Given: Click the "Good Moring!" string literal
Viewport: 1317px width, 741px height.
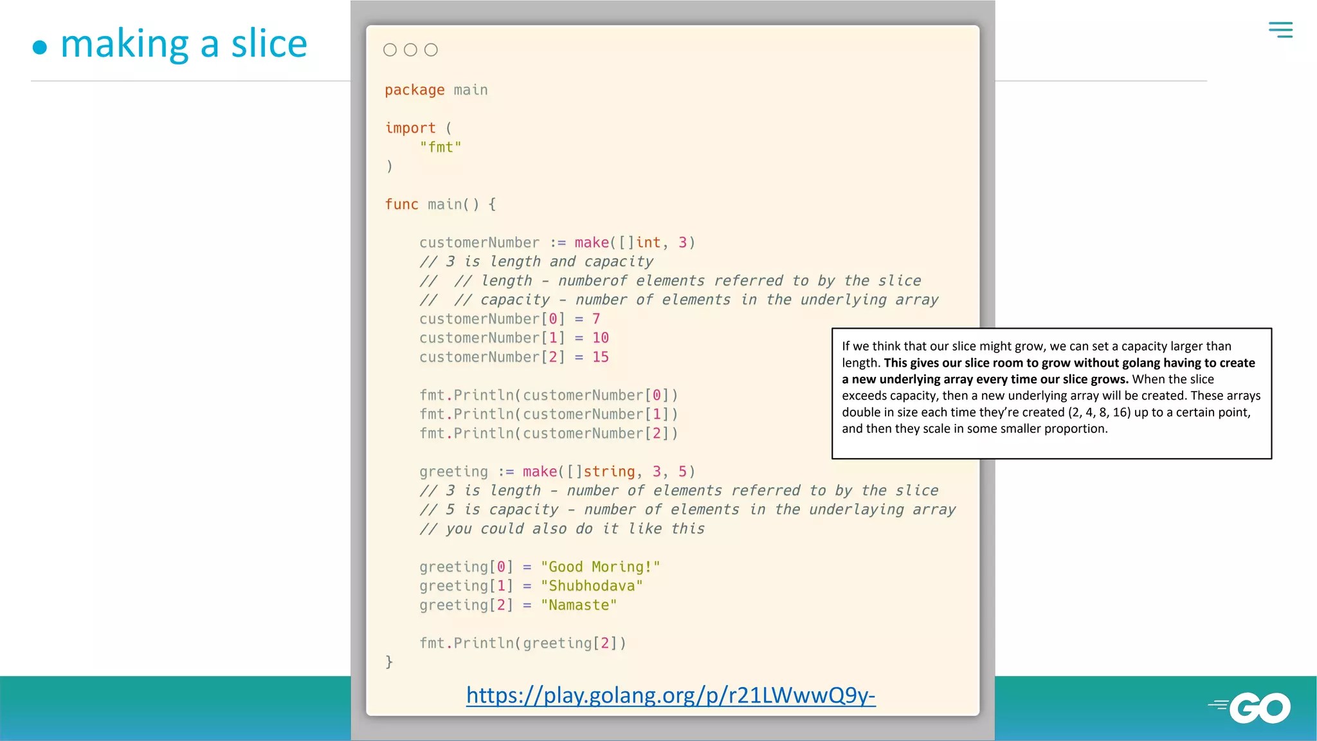Looking at the screenshot, I should [x=600, y=567].
